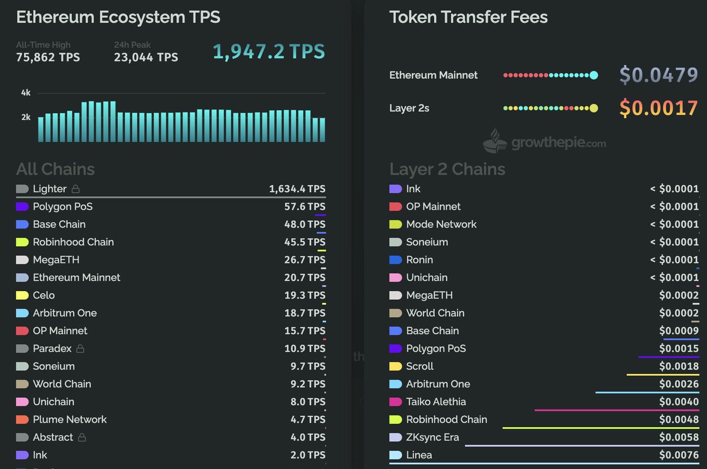This screenshot has width=707, height=469.
Task: Click the Ethereum Mainnet tag in All Chains
Action: 22,278
